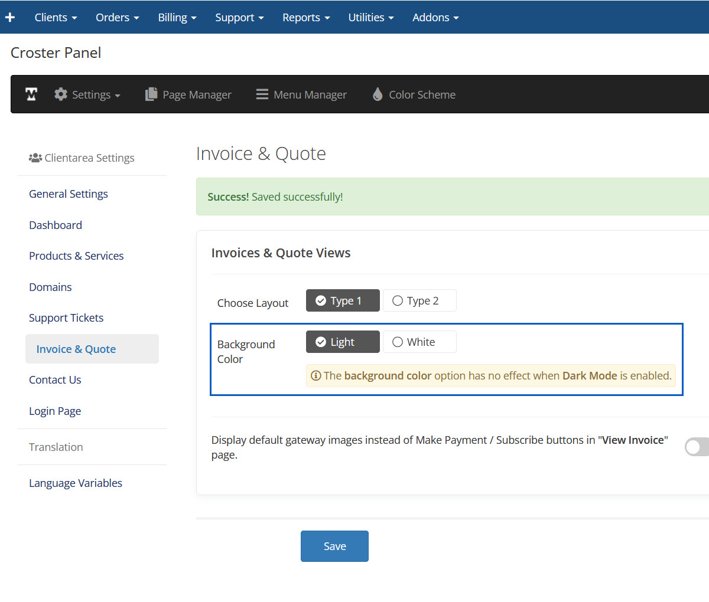
Task: Click the info icon in dark mode notice
Action: coord(316,376)
